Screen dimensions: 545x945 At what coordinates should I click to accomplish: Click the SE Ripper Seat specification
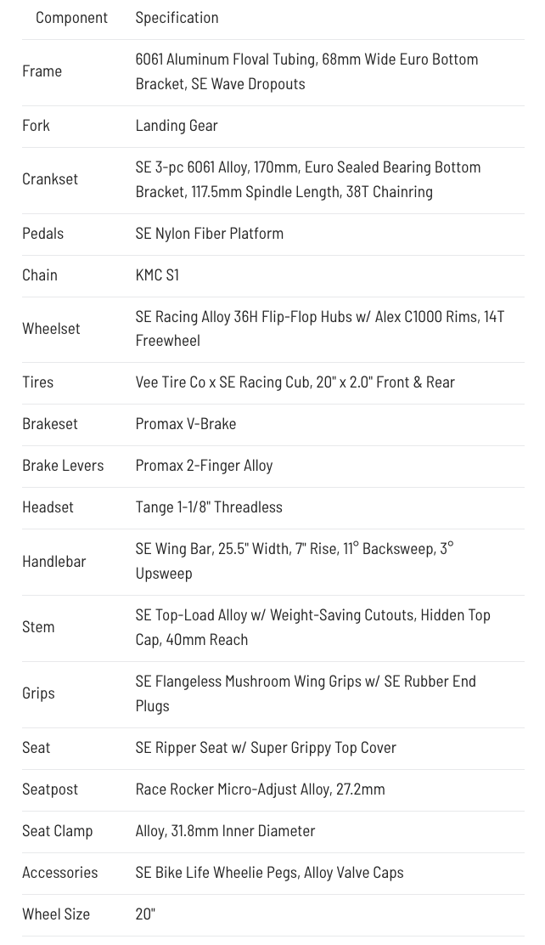point(266,748)
